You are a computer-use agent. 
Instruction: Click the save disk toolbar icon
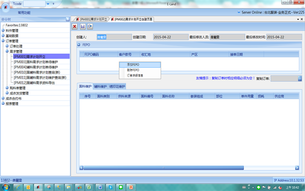click(x=83, y=27)
